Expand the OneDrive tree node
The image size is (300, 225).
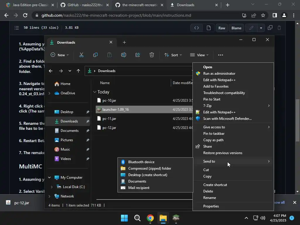click(x=49, y=93)
